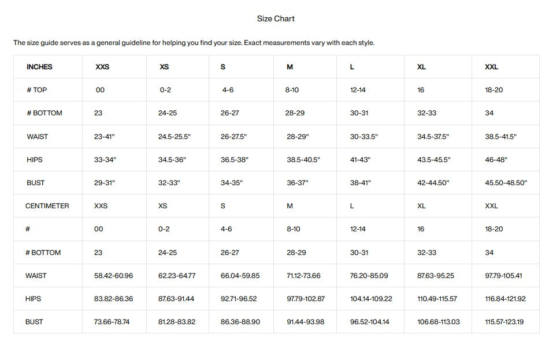Click the # TOP row label
553x360 pixels.
tap(37, 90)
